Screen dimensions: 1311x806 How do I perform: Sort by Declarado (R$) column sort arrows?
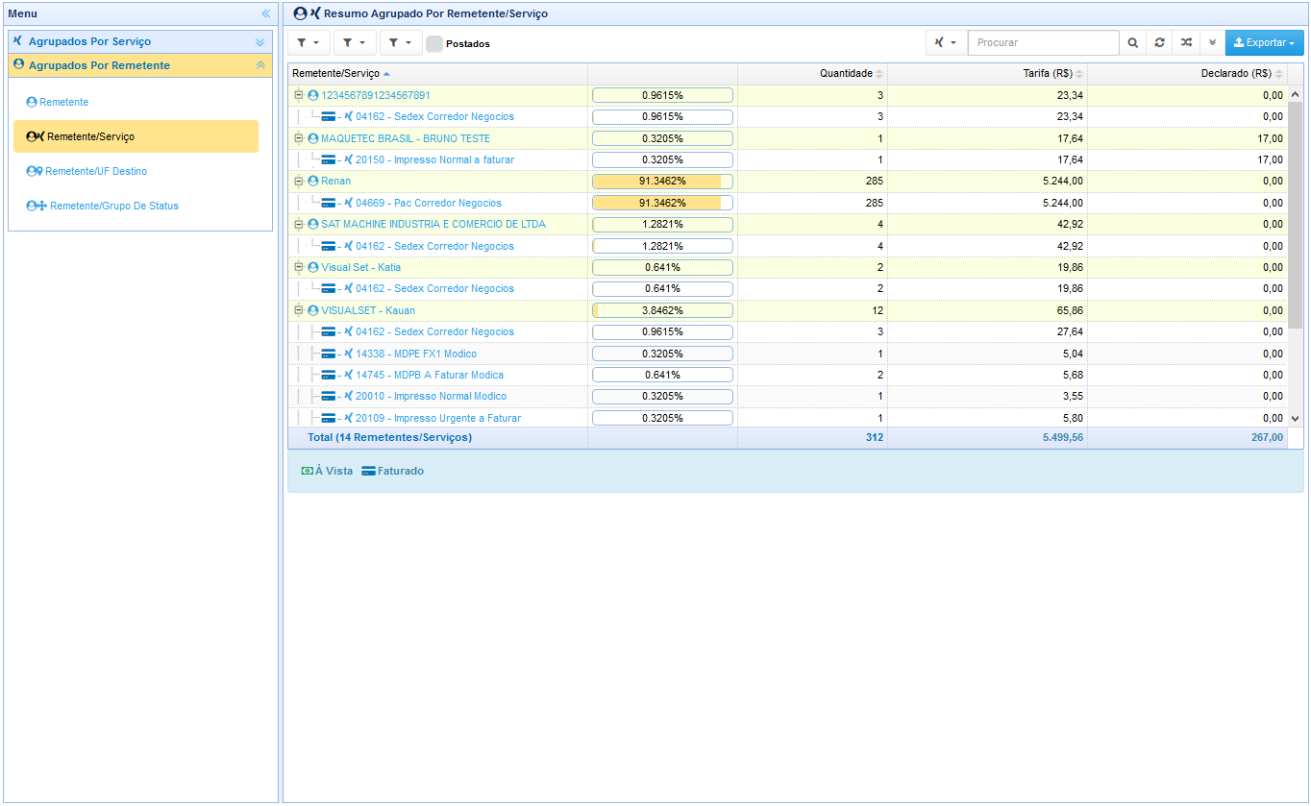pos(1278,74)
